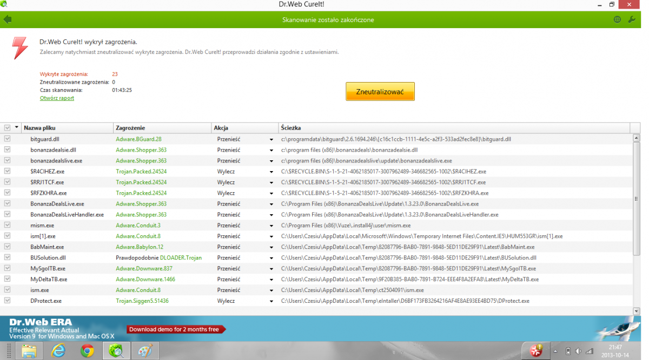The image size is (649, 360).
Task: Uncheck the $R4CIHEZ.exe row checkbox
Action: click(x=7, y=171)
